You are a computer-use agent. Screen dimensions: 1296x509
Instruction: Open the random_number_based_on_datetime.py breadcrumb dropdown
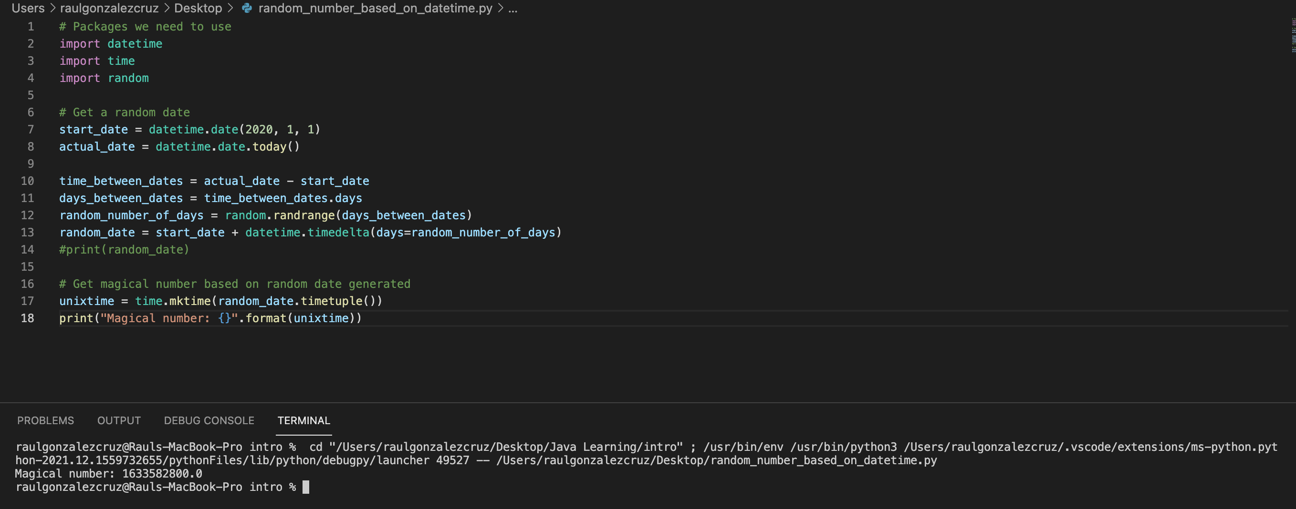[x=374, y=8]
